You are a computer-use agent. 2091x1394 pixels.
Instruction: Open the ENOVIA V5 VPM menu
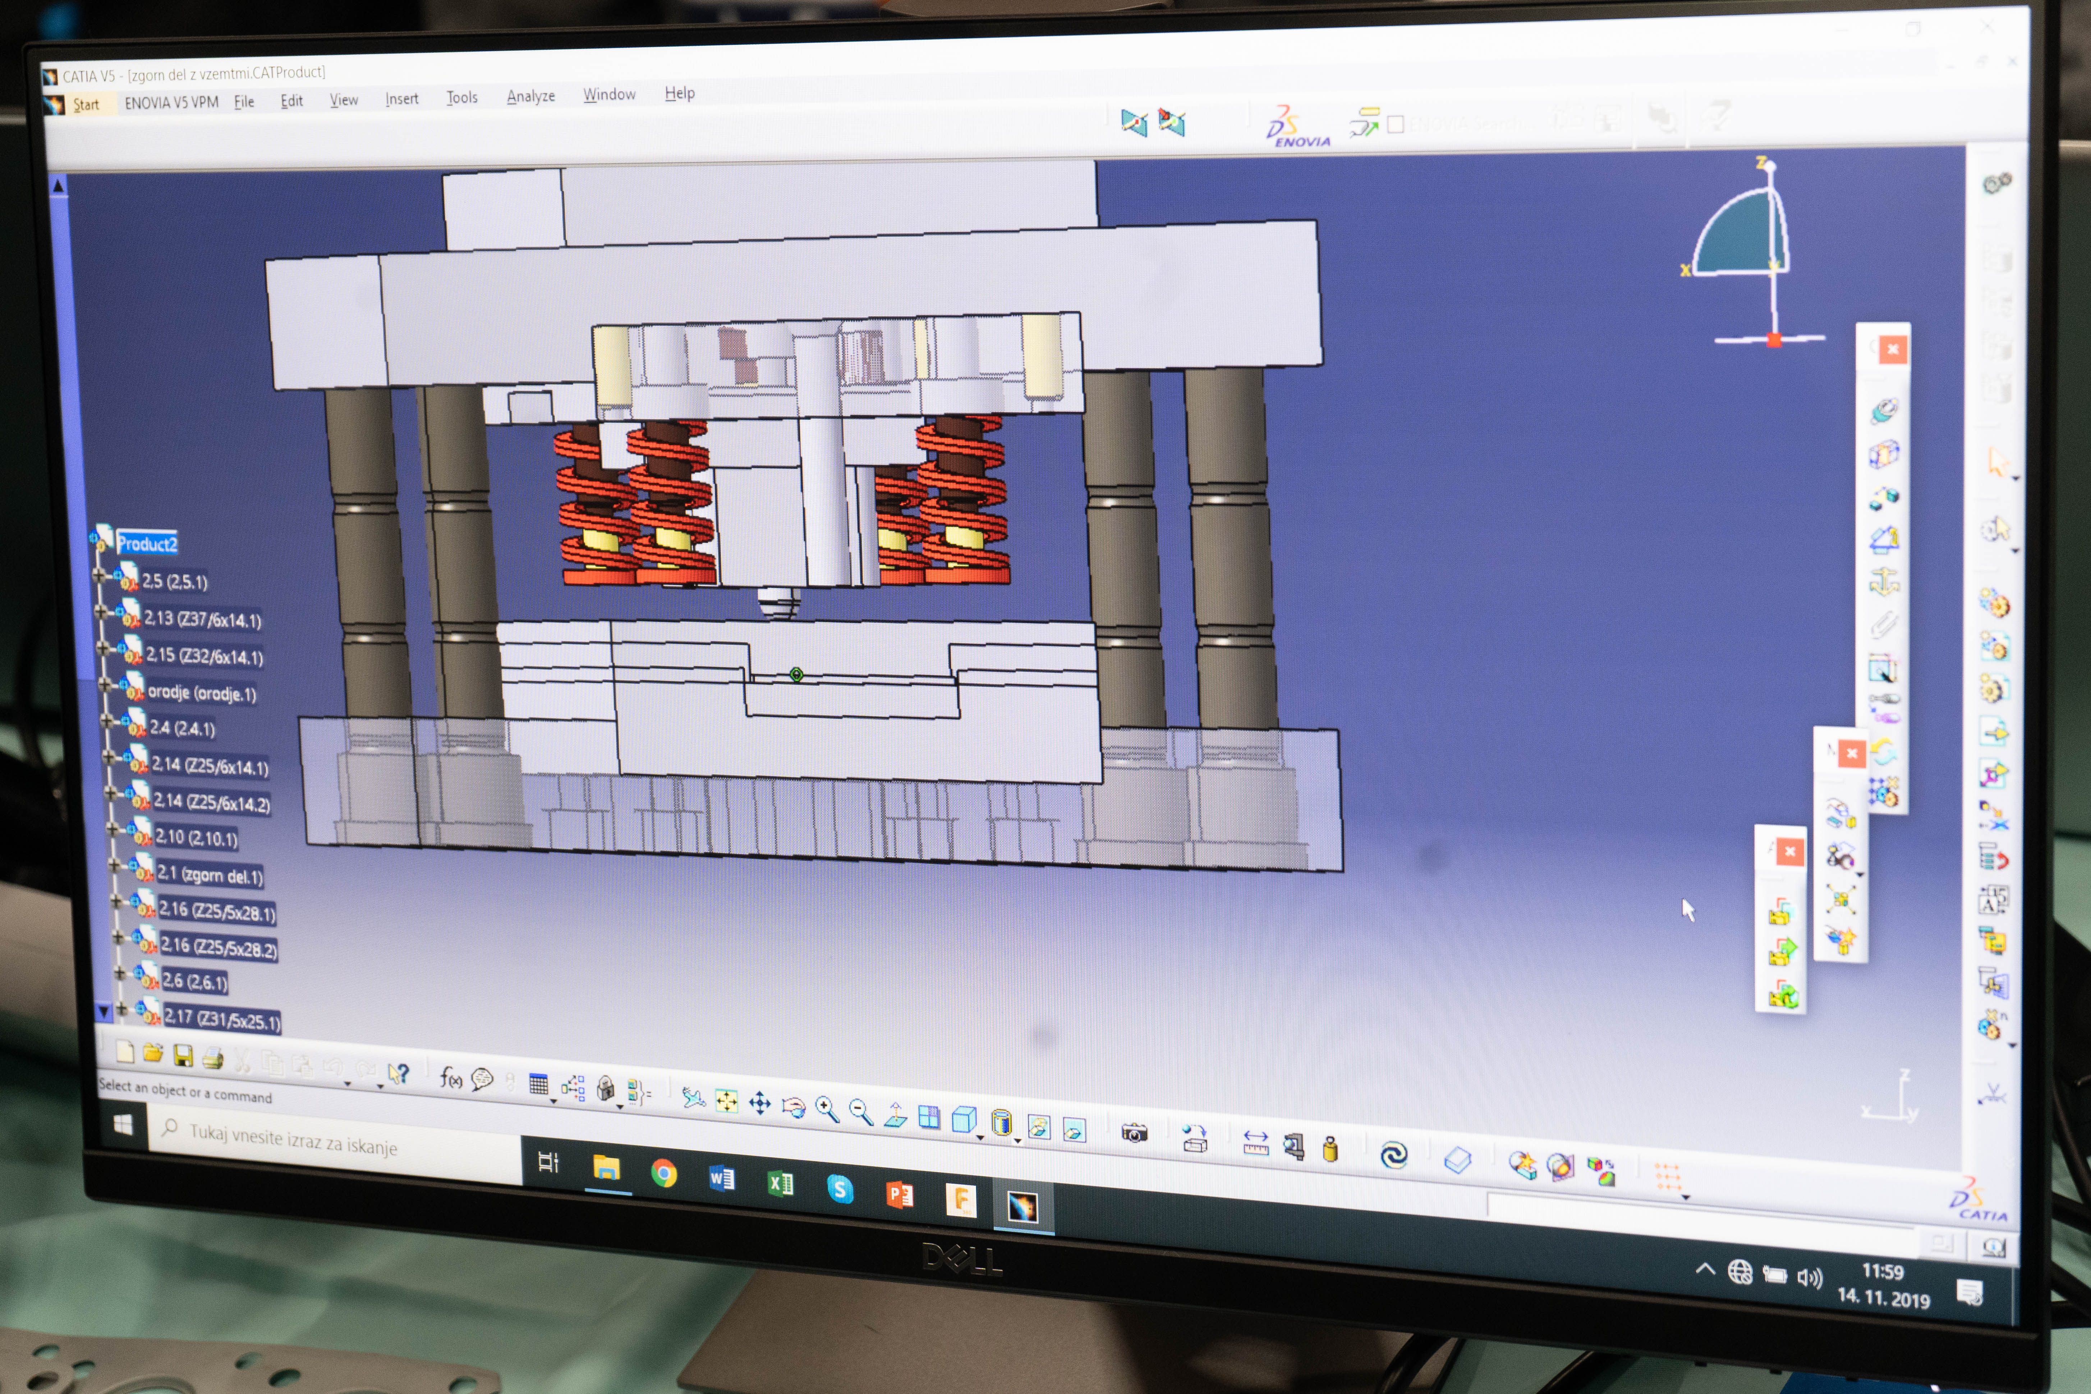coord(171,102)
